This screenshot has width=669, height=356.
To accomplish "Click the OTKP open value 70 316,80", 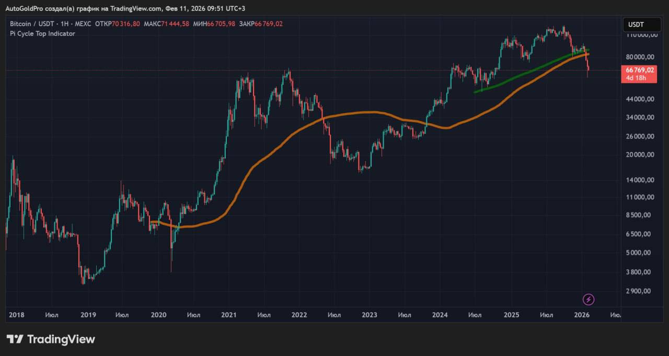I will [125, 24].
